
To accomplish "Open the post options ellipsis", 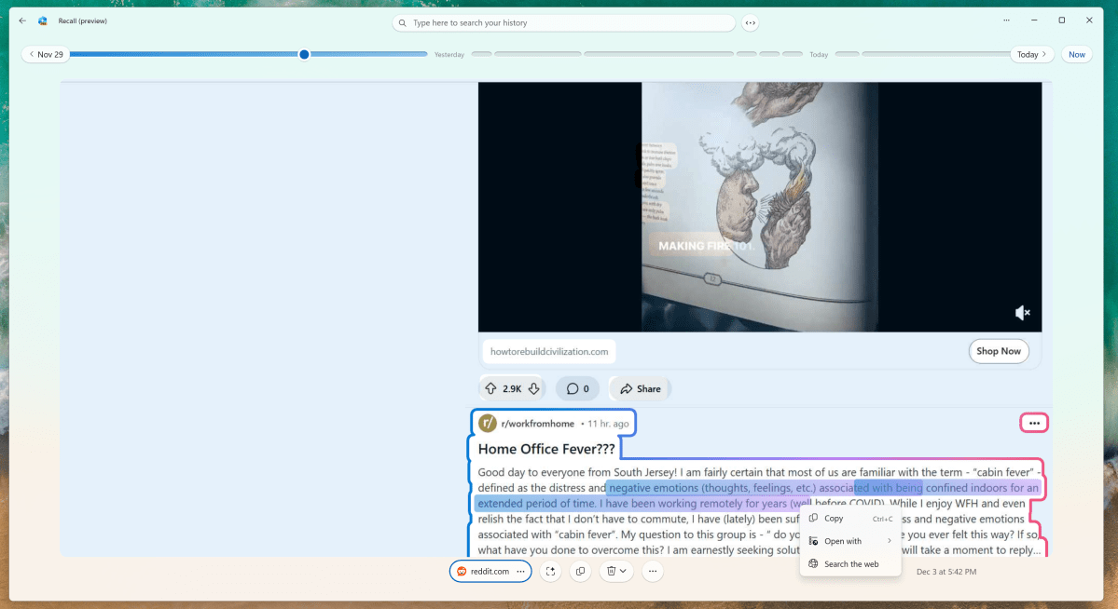I will tap(1033, 423).
